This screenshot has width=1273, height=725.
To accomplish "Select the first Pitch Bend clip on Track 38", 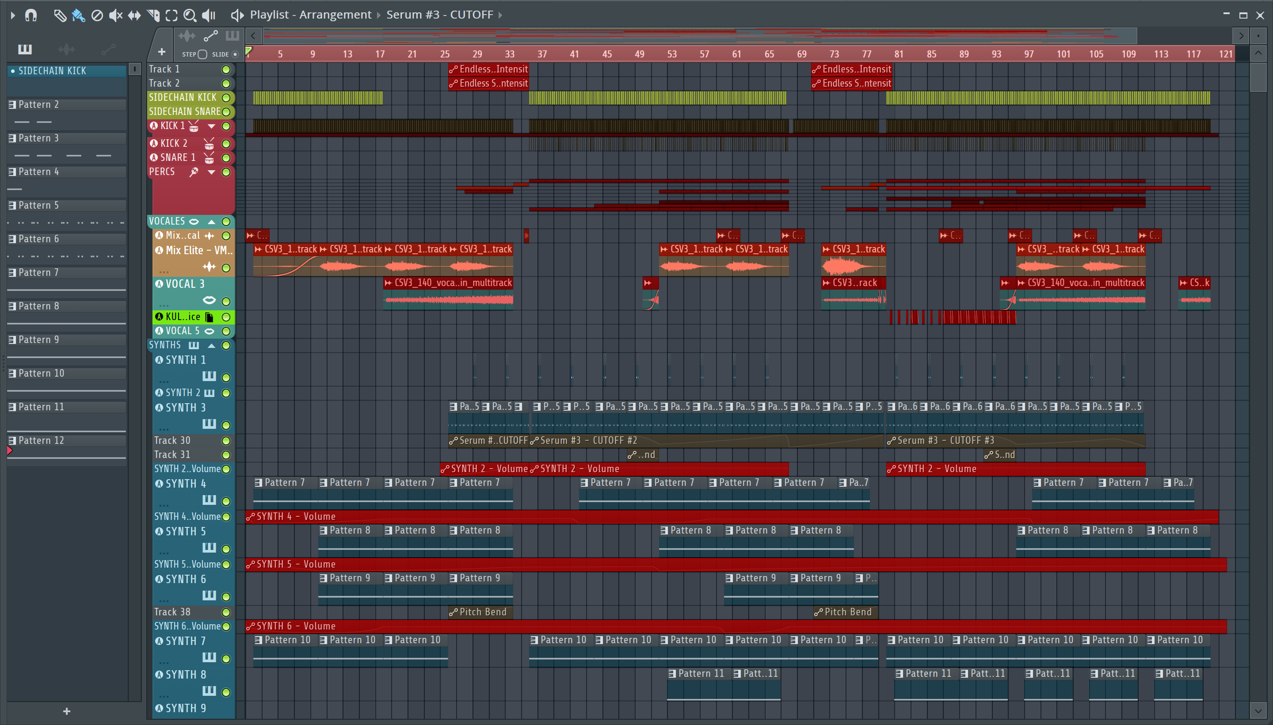I will tap(480, 612).
